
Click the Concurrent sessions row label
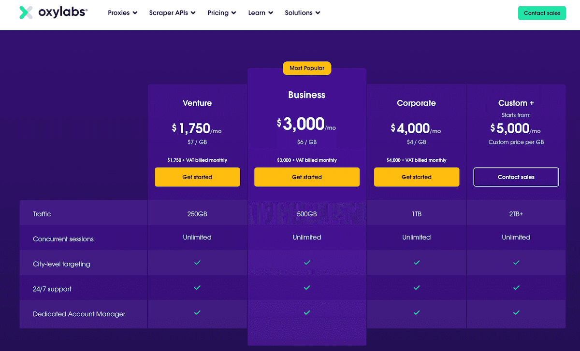(x=63, y=239)
